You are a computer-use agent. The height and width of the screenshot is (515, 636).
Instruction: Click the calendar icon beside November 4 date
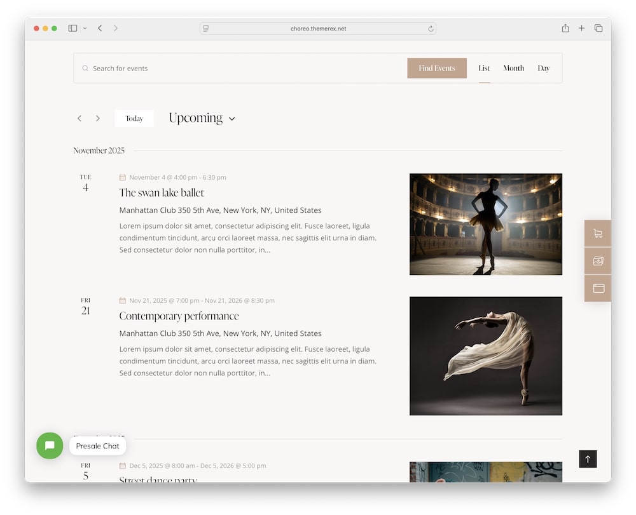pos(123,177)
